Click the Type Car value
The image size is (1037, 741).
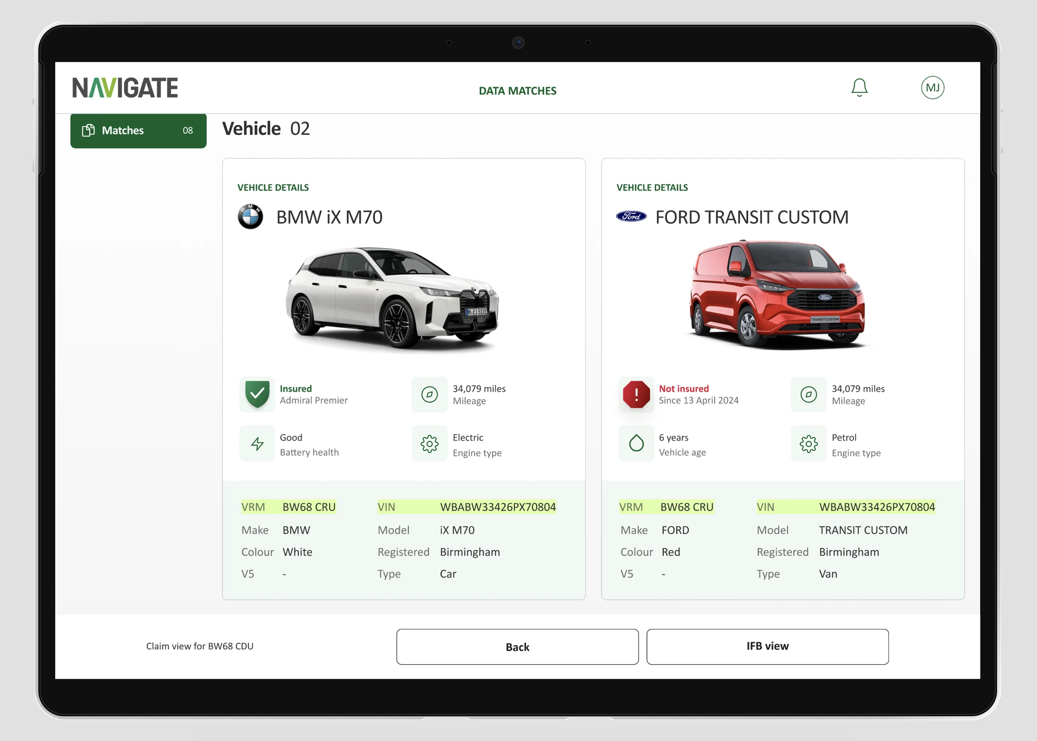coord(448,574)
